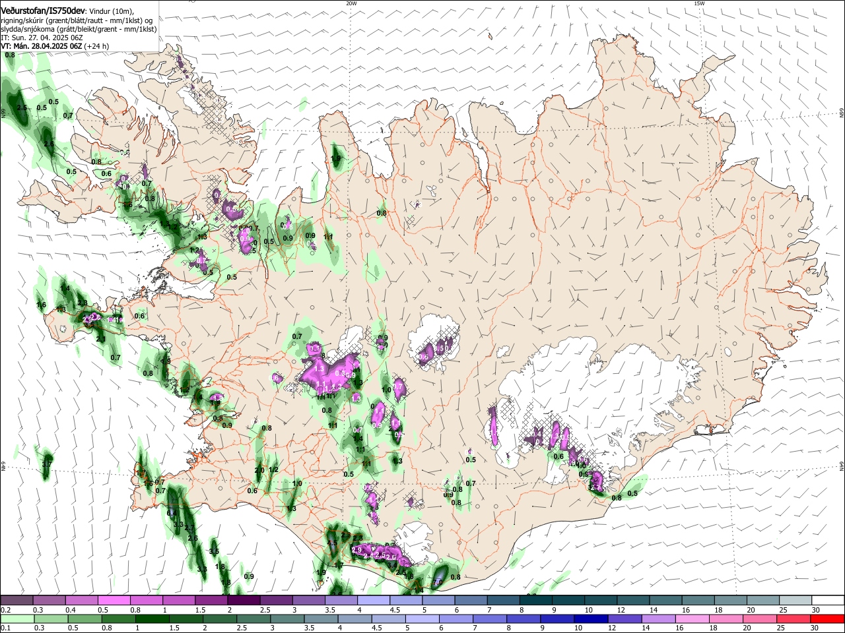
Task: Select the pale grey 25 swatch in upper legend
Action: (x=796, y=601)
